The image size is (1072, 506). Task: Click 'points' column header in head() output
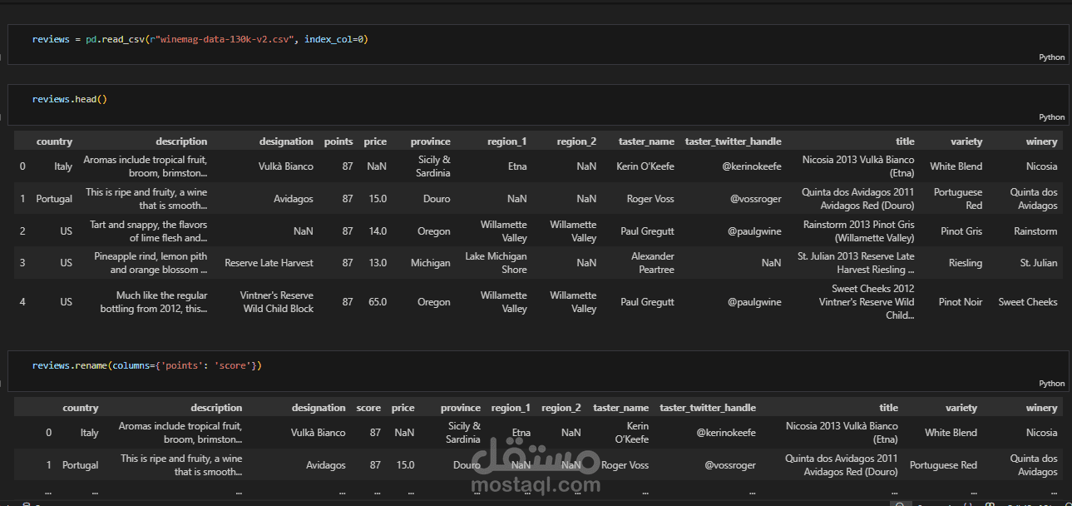(x=338, y=141)
